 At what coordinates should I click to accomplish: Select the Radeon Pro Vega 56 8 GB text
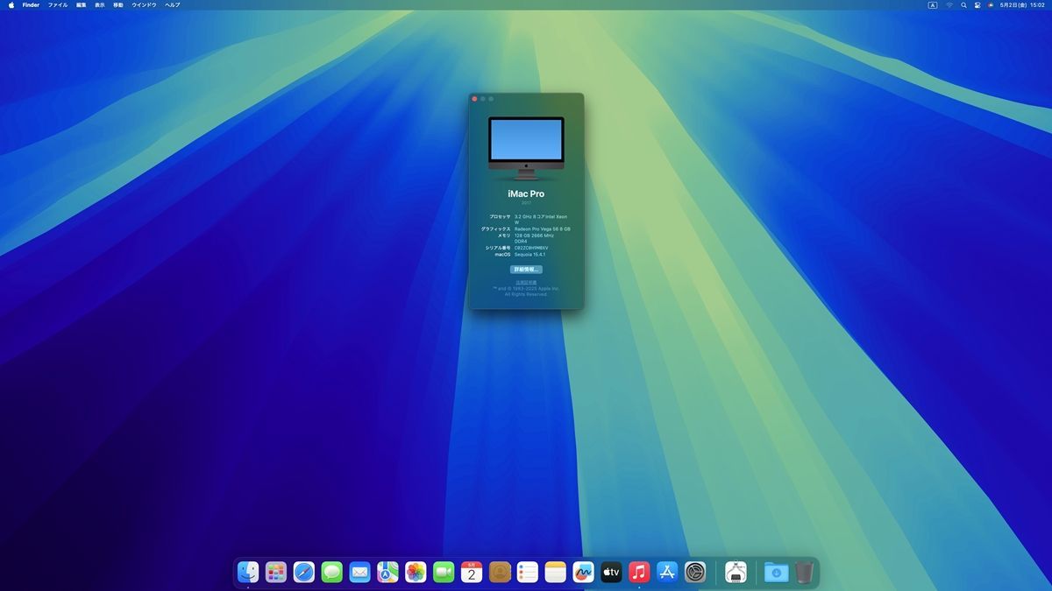pyautogui.click(x=543, y=229)
